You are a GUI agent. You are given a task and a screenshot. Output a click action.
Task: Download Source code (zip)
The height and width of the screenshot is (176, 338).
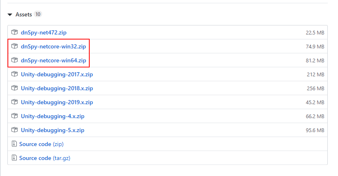tap(41, 144)
